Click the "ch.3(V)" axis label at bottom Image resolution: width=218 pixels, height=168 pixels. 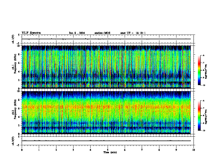coord(13,141)
